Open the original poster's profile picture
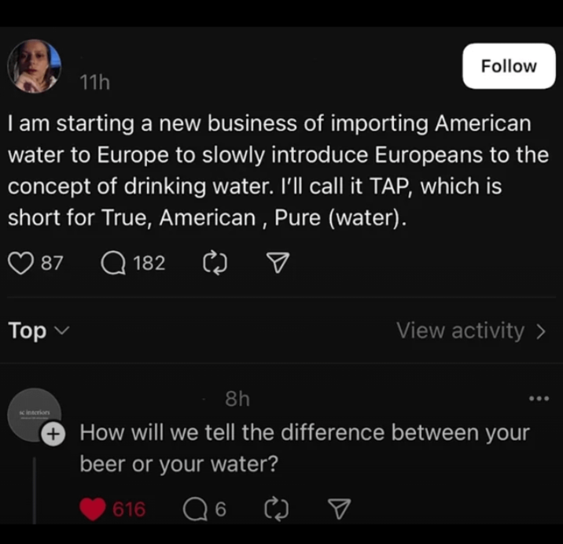 35,66
